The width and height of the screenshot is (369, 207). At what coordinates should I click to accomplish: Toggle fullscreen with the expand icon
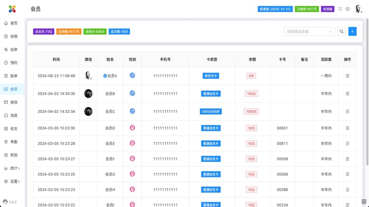pos(340,9)
